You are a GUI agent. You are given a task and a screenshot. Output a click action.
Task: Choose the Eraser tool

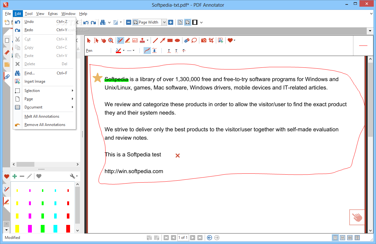(x=187, y=40)
